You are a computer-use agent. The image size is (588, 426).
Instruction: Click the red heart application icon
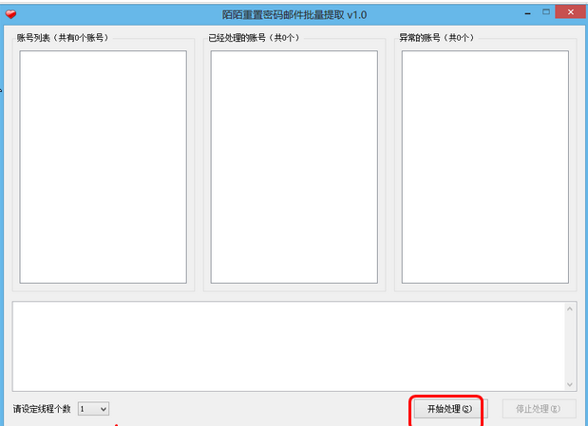10,14
